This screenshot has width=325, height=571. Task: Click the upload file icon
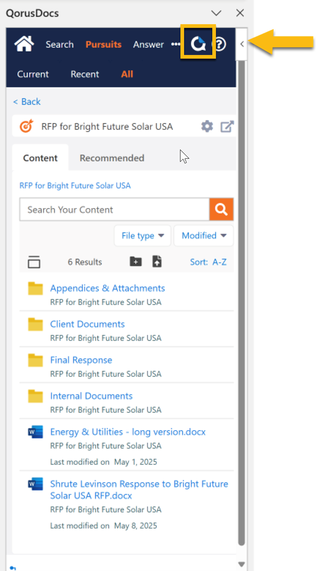click(157, 261)
